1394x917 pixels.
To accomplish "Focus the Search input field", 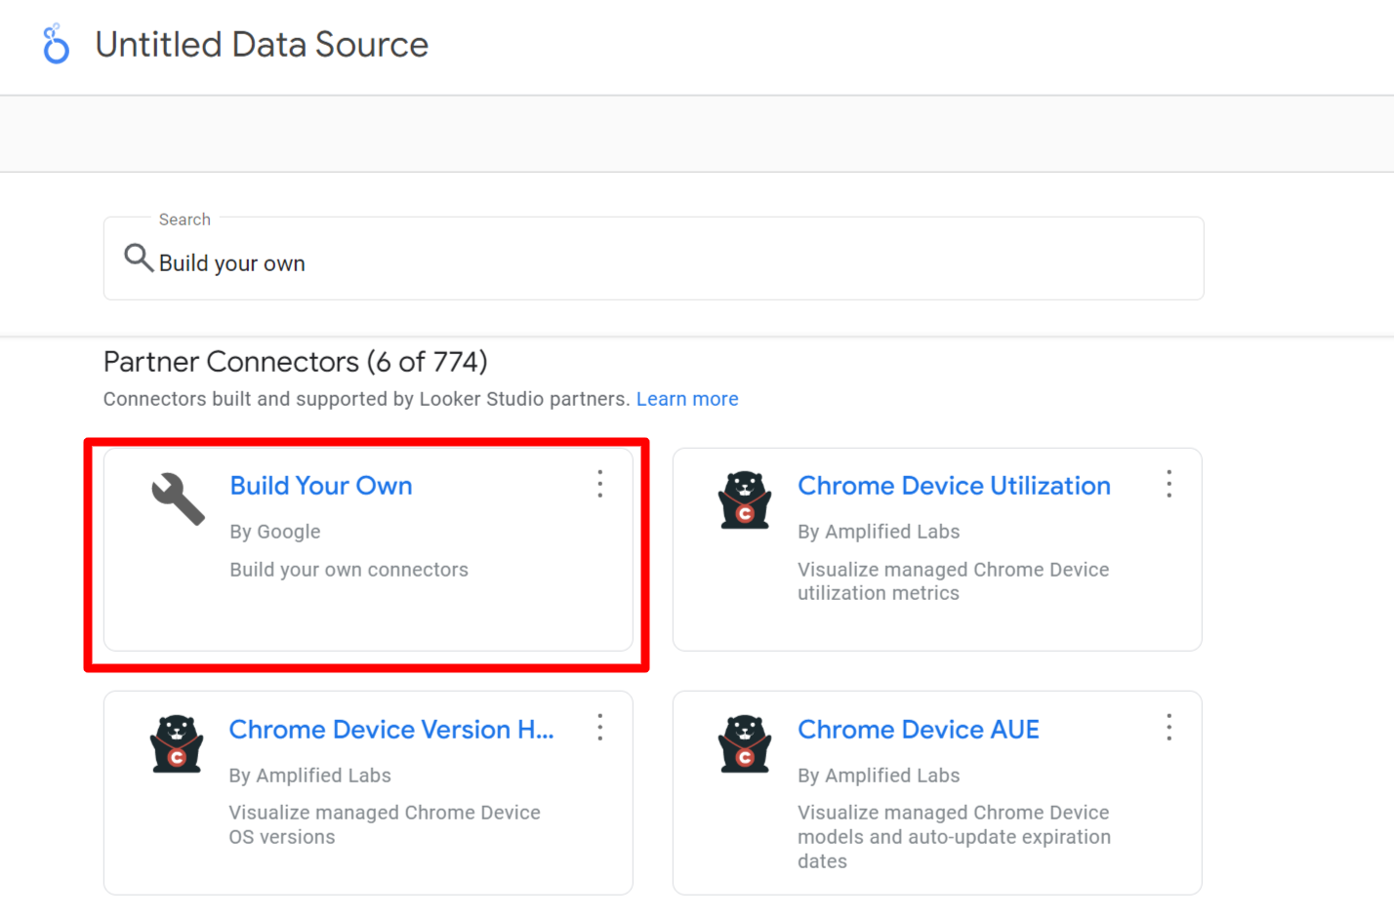I will click(654, 259).
